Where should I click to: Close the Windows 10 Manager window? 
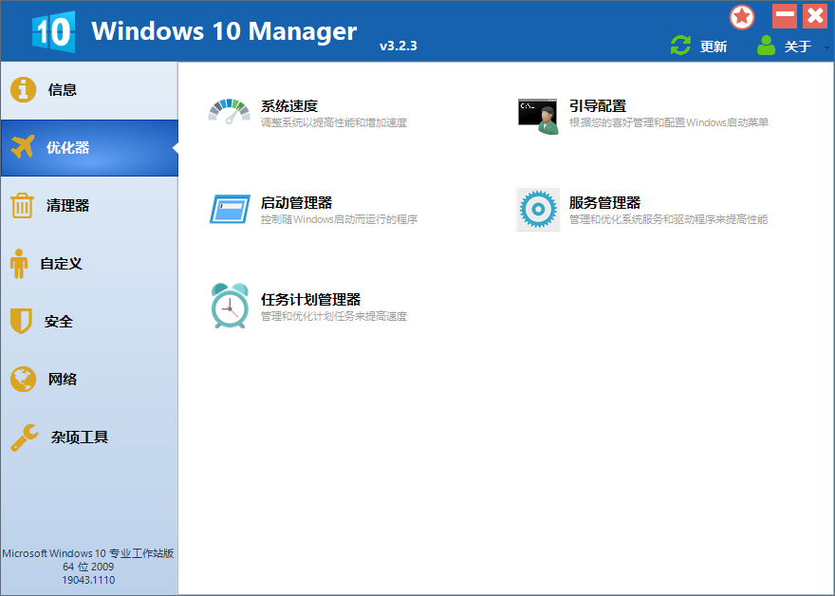815,16
